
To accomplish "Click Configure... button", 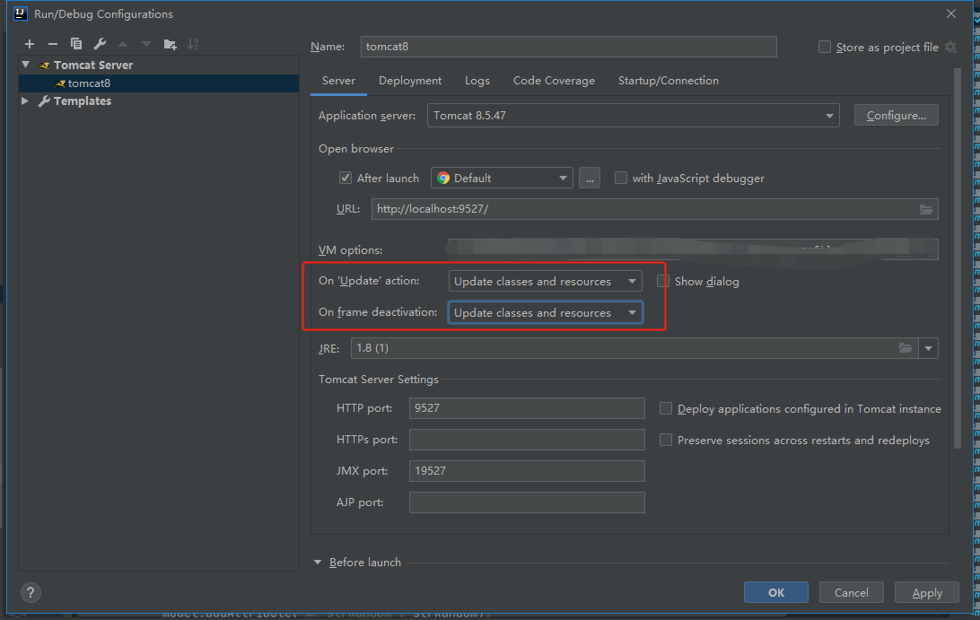I will 897,116.
